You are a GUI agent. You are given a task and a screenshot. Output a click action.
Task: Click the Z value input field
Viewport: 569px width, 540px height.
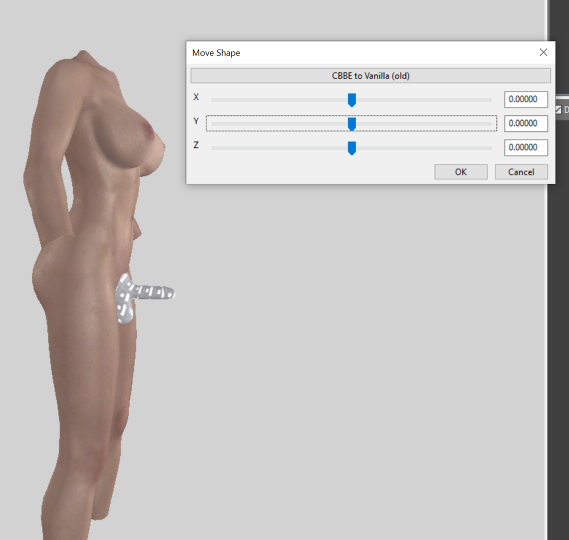tap(526, 147)
